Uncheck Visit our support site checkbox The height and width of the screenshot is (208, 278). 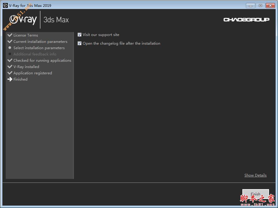point(79,35)
